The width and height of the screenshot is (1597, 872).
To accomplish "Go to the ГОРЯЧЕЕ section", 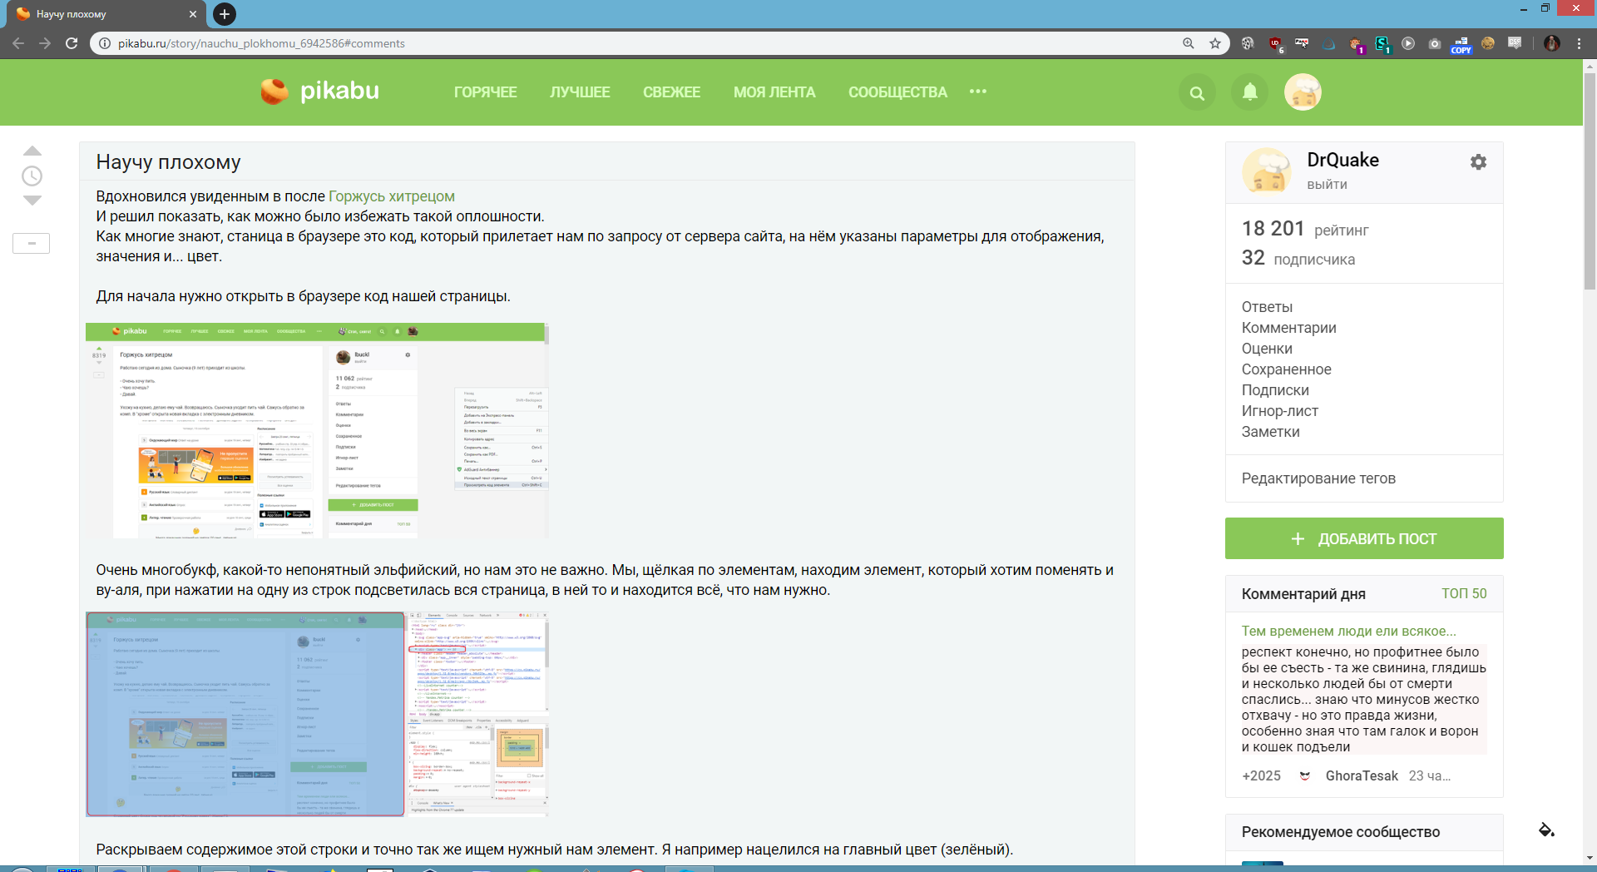I will pyautogui.click(x=485, y=92).
